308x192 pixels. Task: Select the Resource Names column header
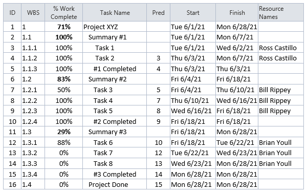(281, 12)
